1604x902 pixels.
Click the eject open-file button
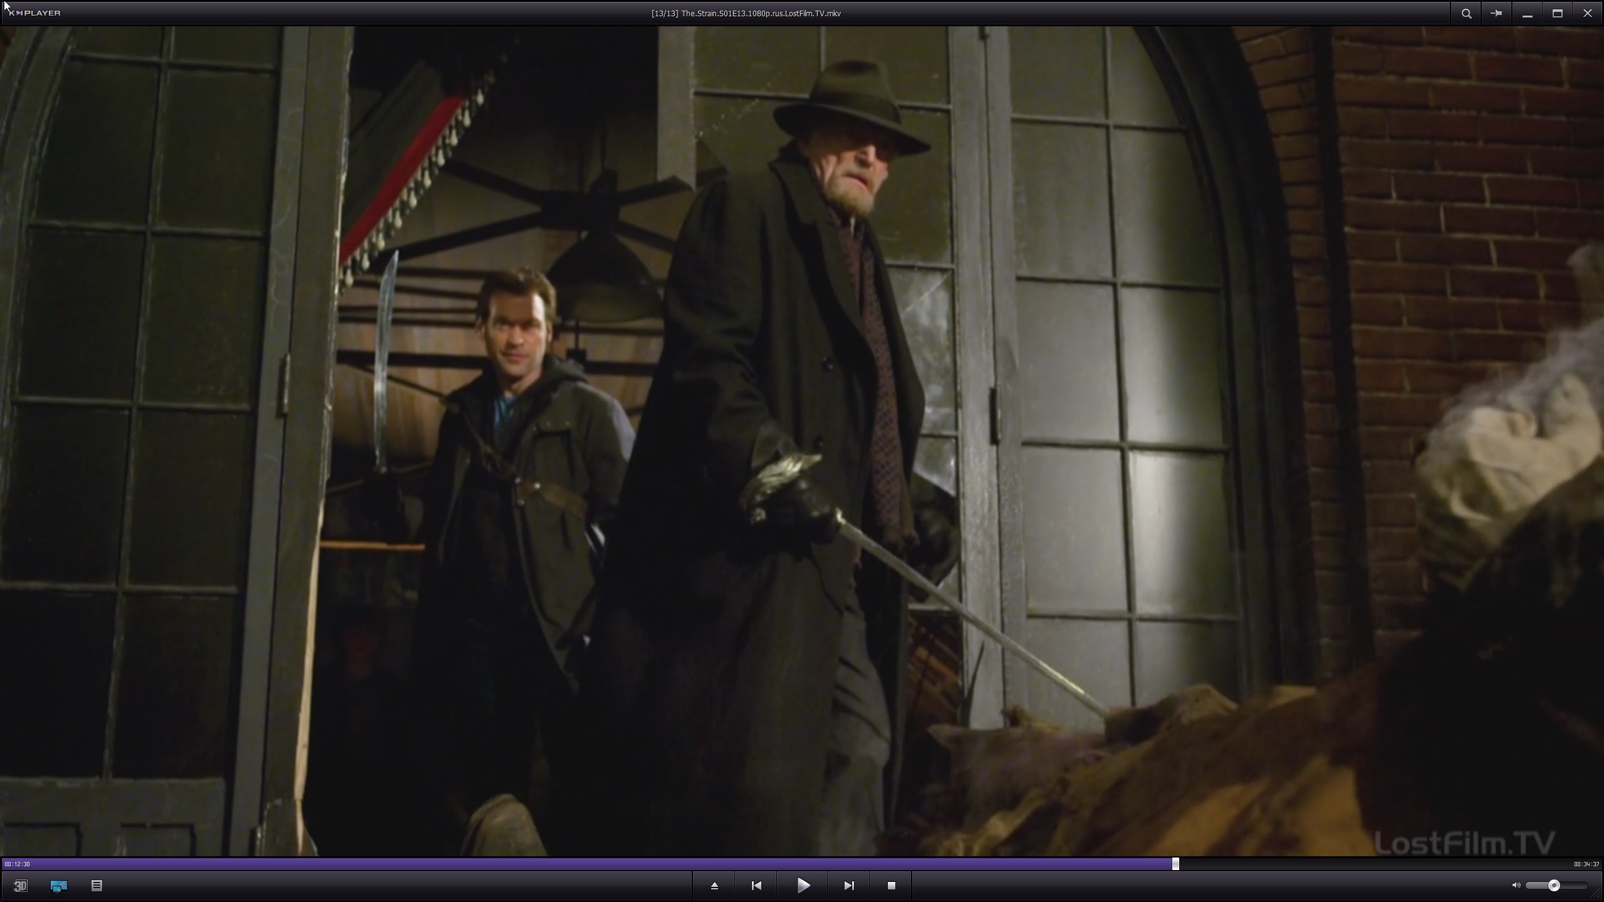click(x=714, y=886)
